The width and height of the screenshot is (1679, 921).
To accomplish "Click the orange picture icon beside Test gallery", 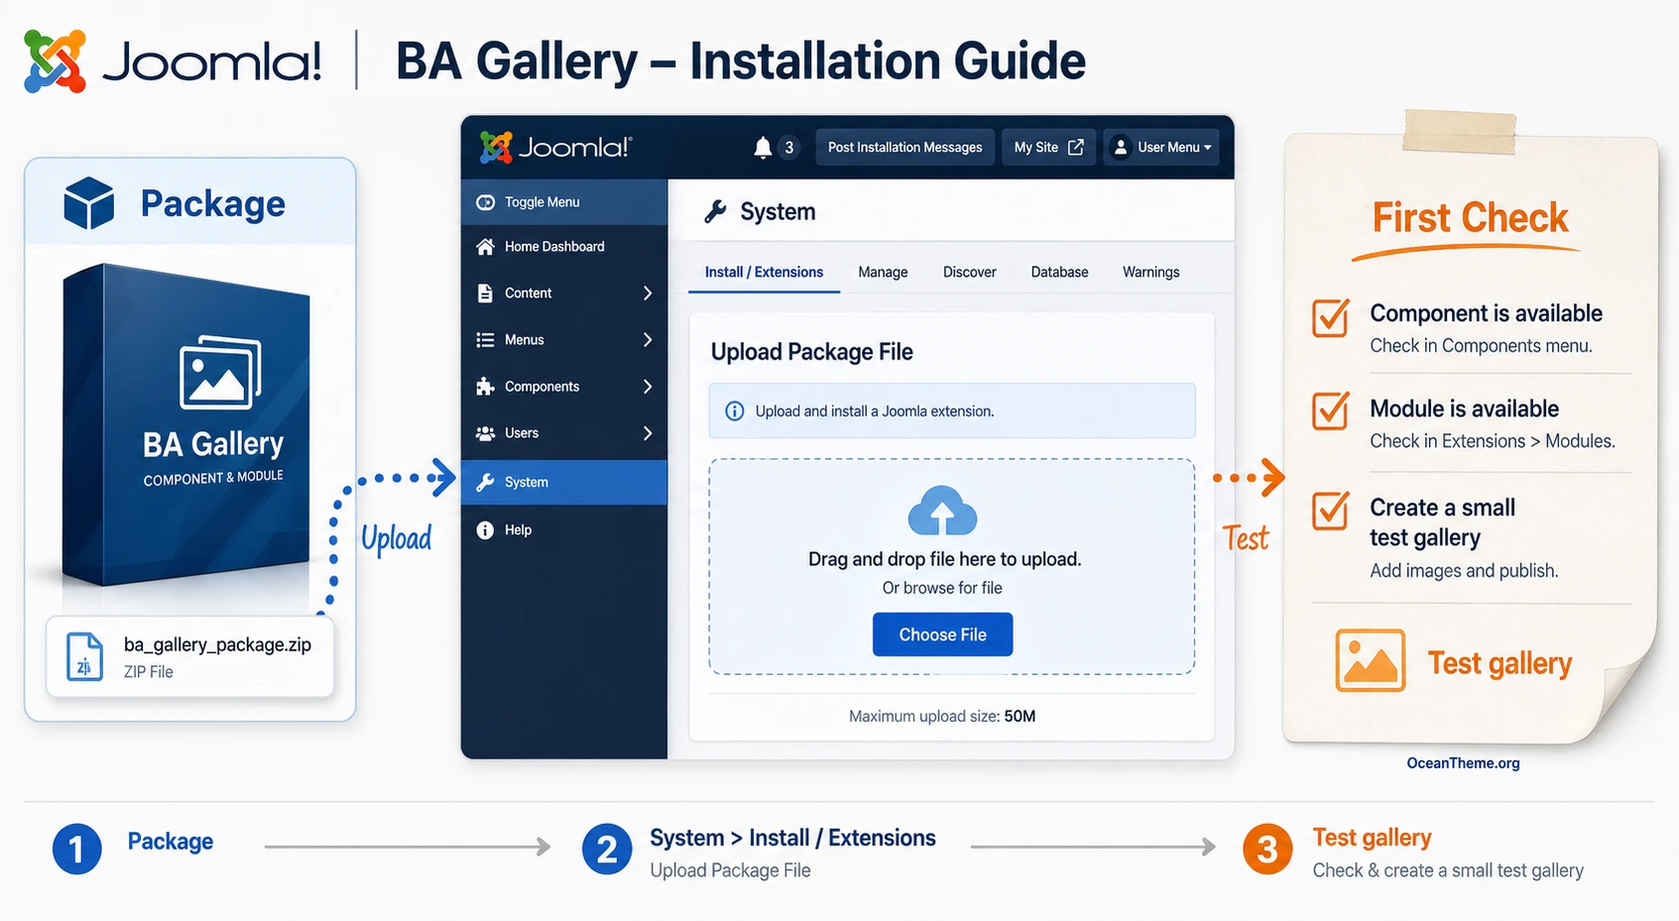I will [x=1371, y=660].
